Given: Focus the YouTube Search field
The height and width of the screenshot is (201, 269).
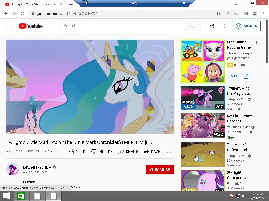Looking at the screenshot, I should click(122, 26).
